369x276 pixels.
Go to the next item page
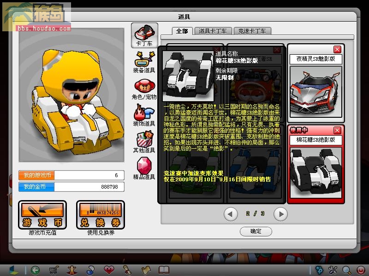click(x=280, y=214)
